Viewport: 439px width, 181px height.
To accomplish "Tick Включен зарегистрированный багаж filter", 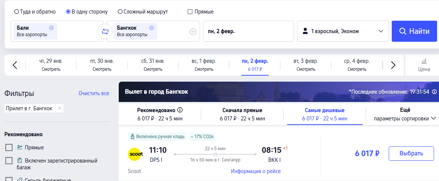I will pos(9,161).
